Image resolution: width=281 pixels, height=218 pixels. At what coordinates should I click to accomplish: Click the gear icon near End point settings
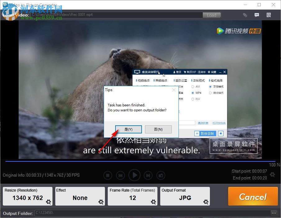[272, 175]
